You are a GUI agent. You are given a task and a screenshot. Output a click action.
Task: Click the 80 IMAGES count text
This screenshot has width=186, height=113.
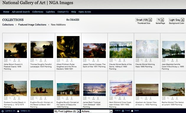pyautogui.click(x=73, y=20)
